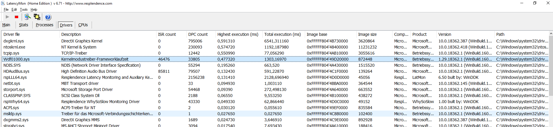This screenshot has height=127, width=553.
Task: Click the LatMon product cell
Action: click(419, 77)
